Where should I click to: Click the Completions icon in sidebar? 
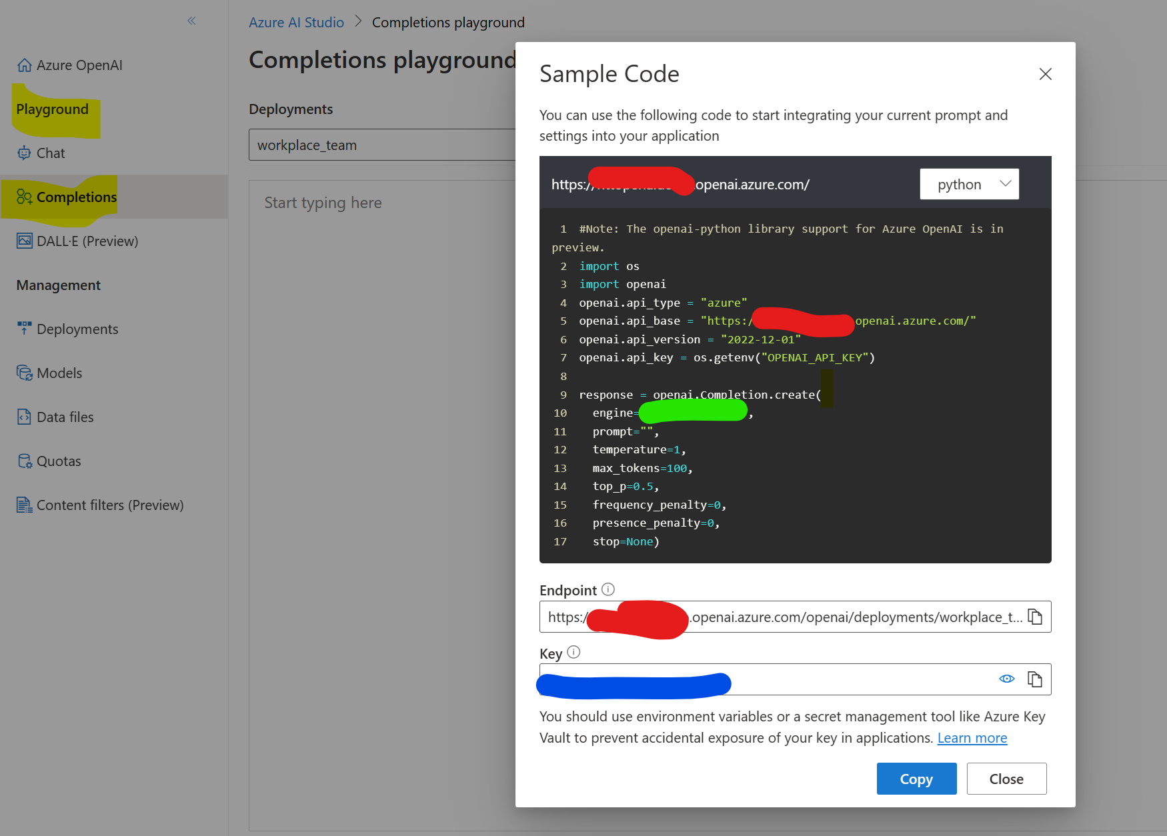tap(25, 197)
